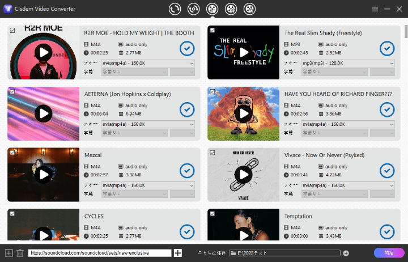Open mp3 128.0K format dropdown for Slim Shady

pyautogui.click(x=348, y=64)
